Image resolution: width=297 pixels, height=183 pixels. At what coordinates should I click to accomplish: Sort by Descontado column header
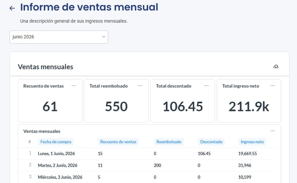(x=211, y=142)
